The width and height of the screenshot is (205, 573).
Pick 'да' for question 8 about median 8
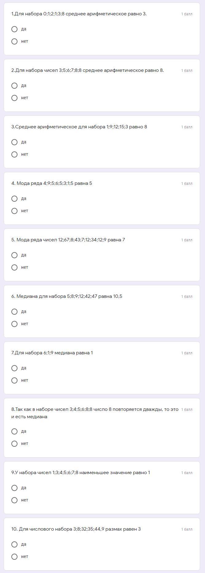pos(14,431)
